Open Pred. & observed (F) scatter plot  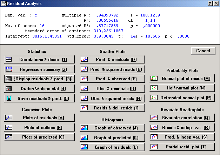(112, 79)
